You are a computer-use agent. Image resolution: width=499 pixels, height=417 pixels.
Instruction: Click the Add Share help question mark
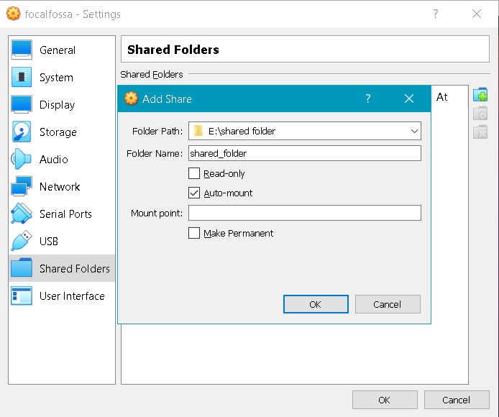(367, 98)
